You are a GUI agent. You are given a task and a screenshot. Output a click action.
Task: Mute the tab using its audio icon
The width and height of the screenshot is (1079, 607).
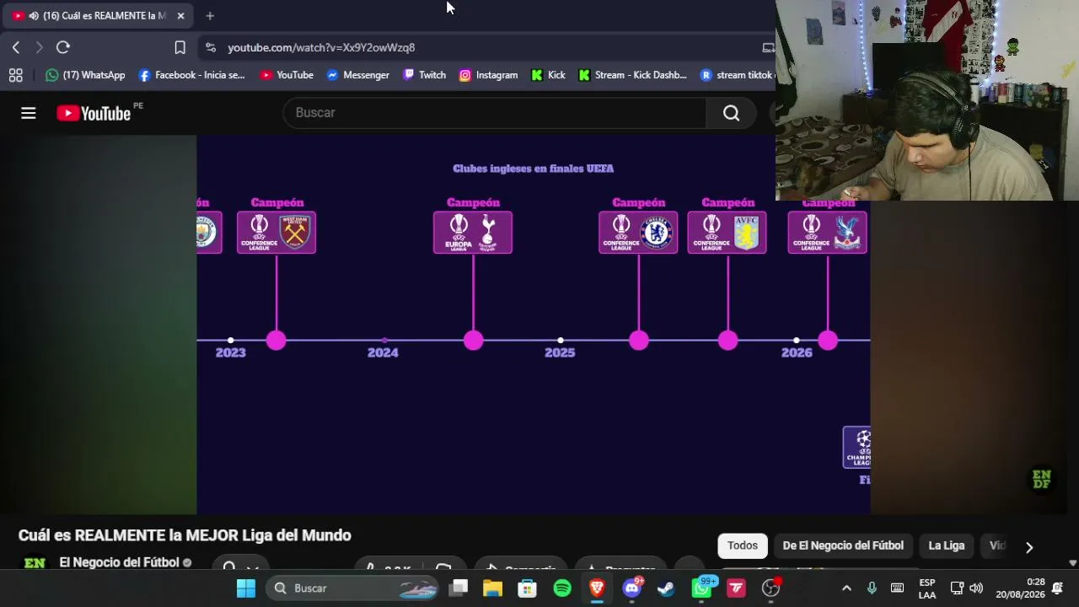point(34,16)
